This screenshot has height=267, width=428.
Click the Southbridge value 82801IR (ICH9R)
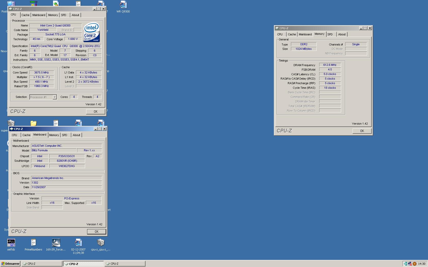pyautogui.click(x=67, y=161)
